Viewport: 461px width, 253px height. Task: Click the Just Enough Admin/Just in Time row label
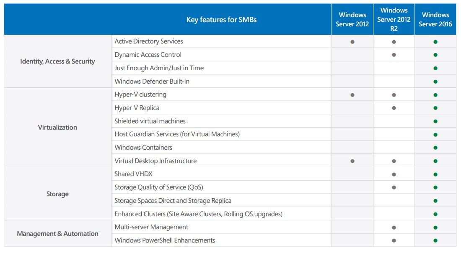click(159, 68)
